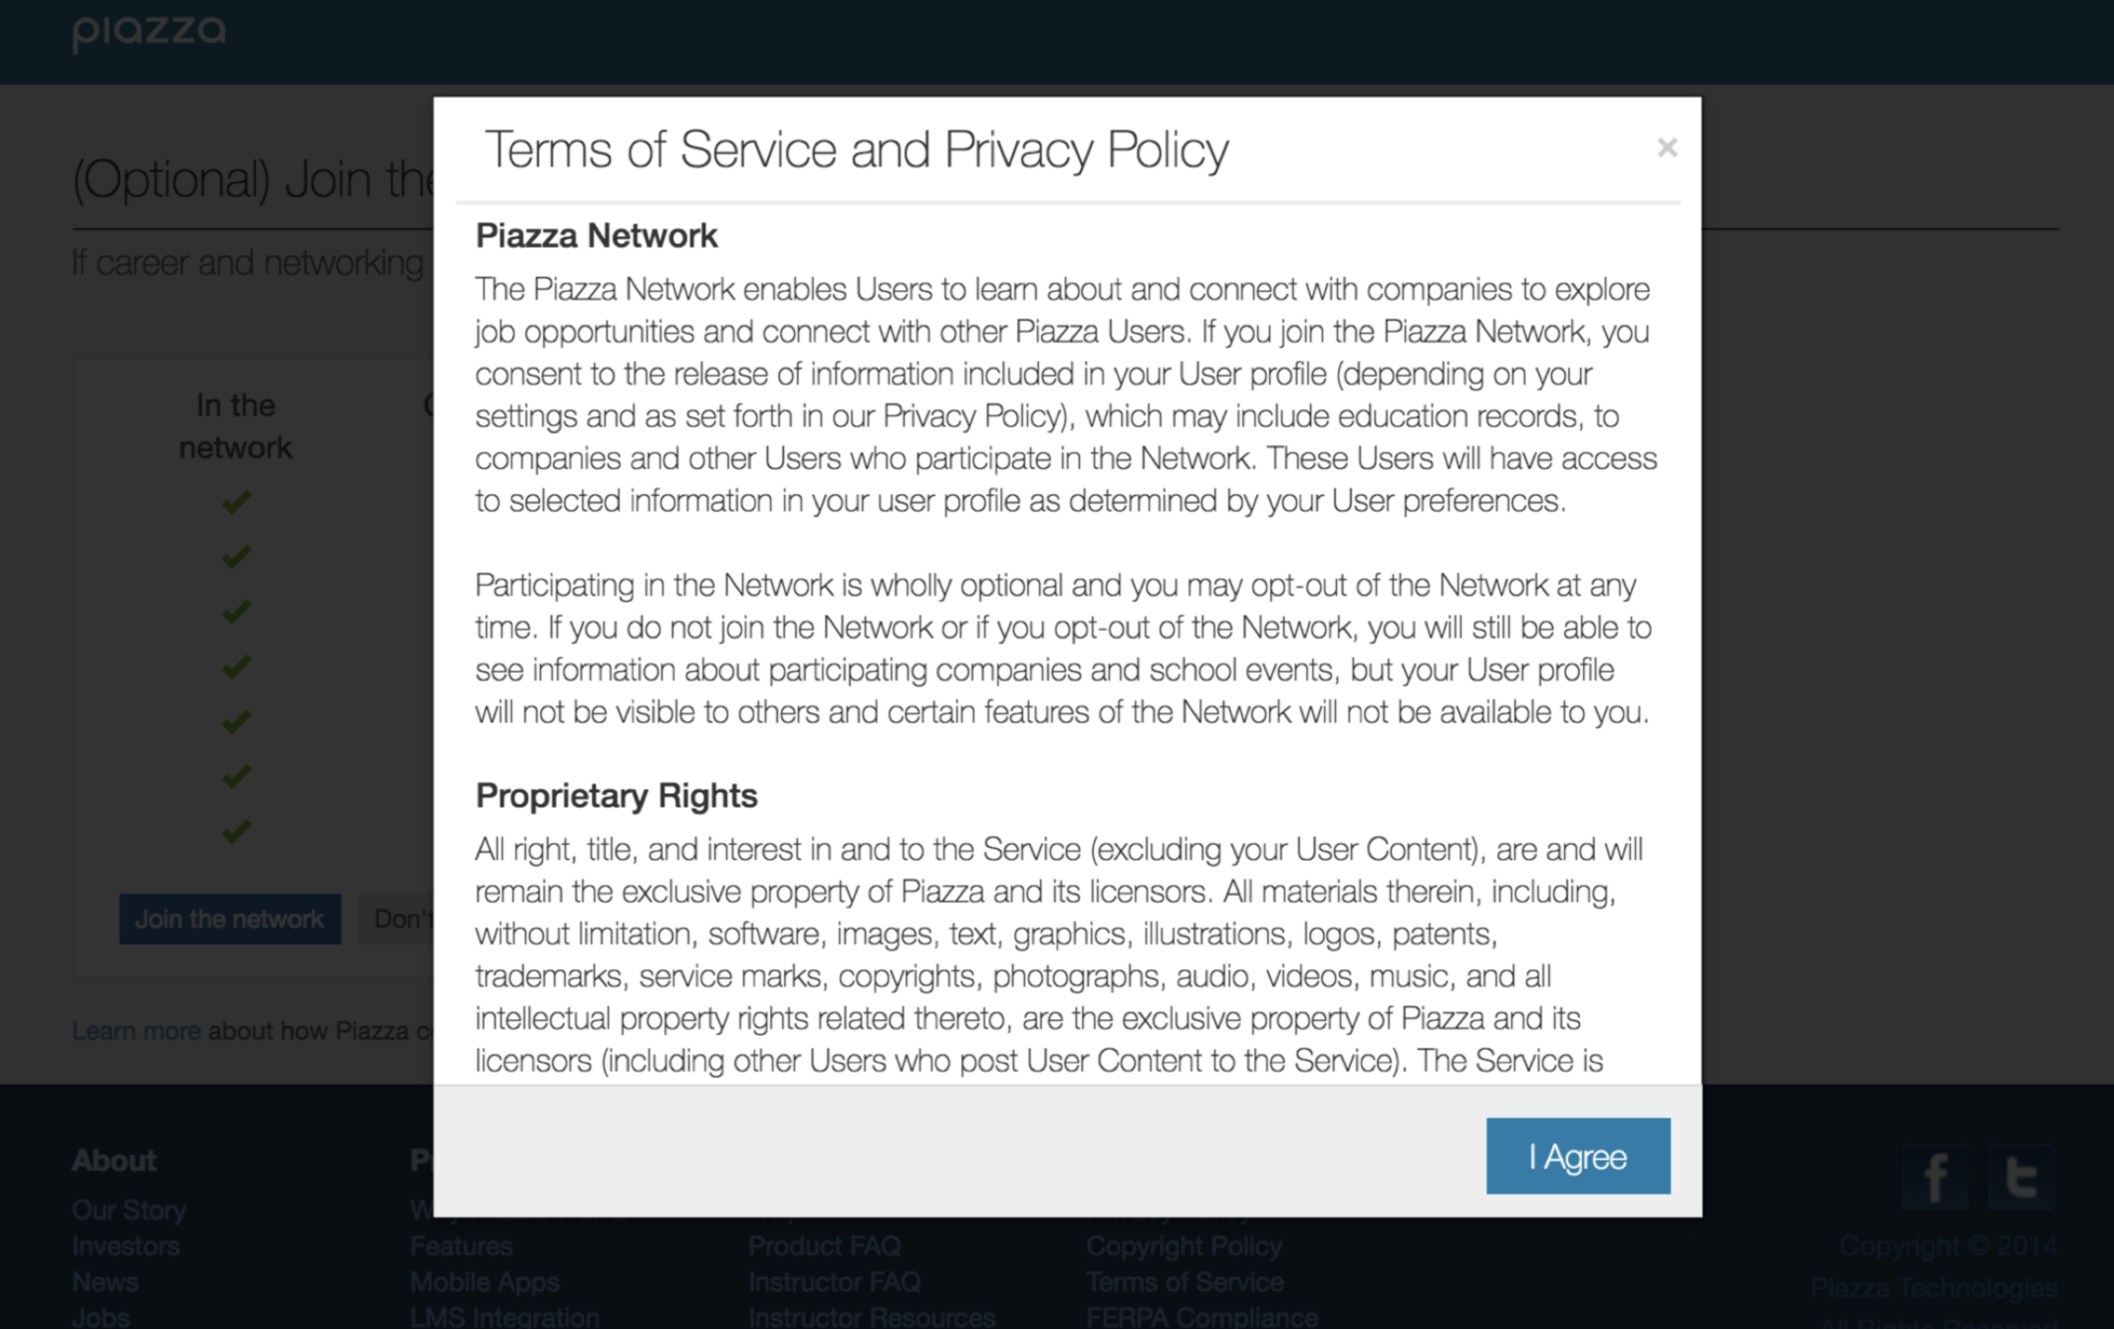Open the Investors footer link

coord(126,1246)
